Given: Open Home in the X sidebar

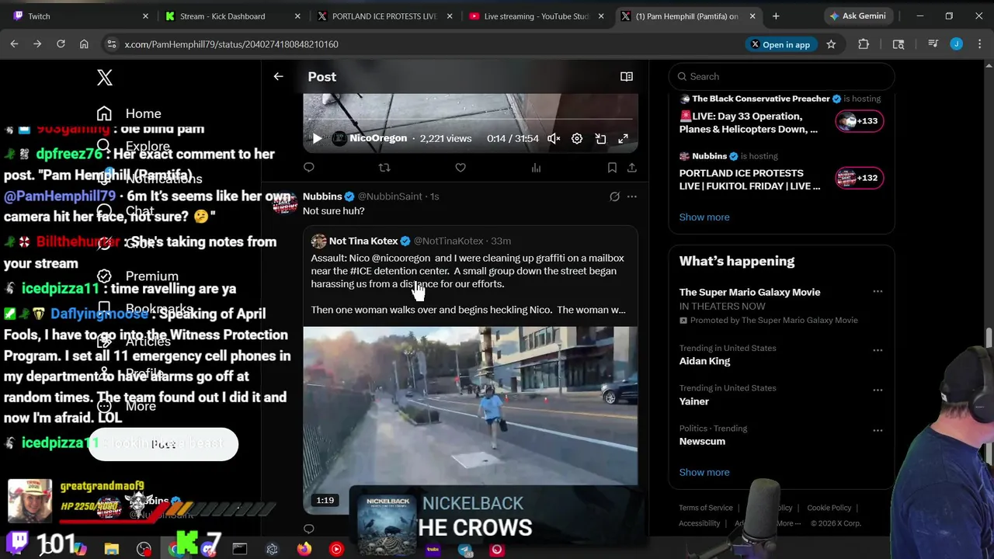Looking at the screenshot, I should coord(129,113).
